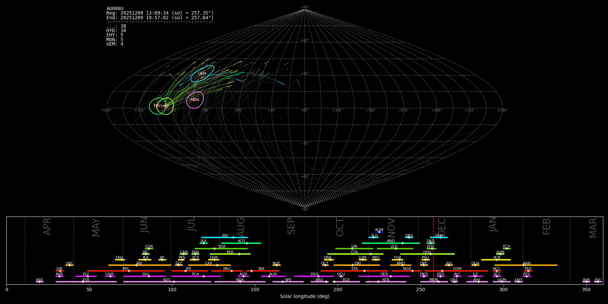Click the GEM radiant ellipse on the sky map

pyautogui.click(x=202, y=74)
